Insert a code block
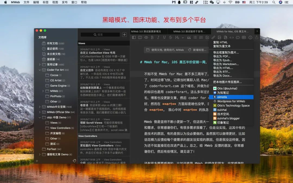293x183 pixels. pyautogui.click(x=238, y=37)
